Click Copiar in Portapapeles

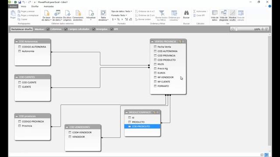click(22, 19)
